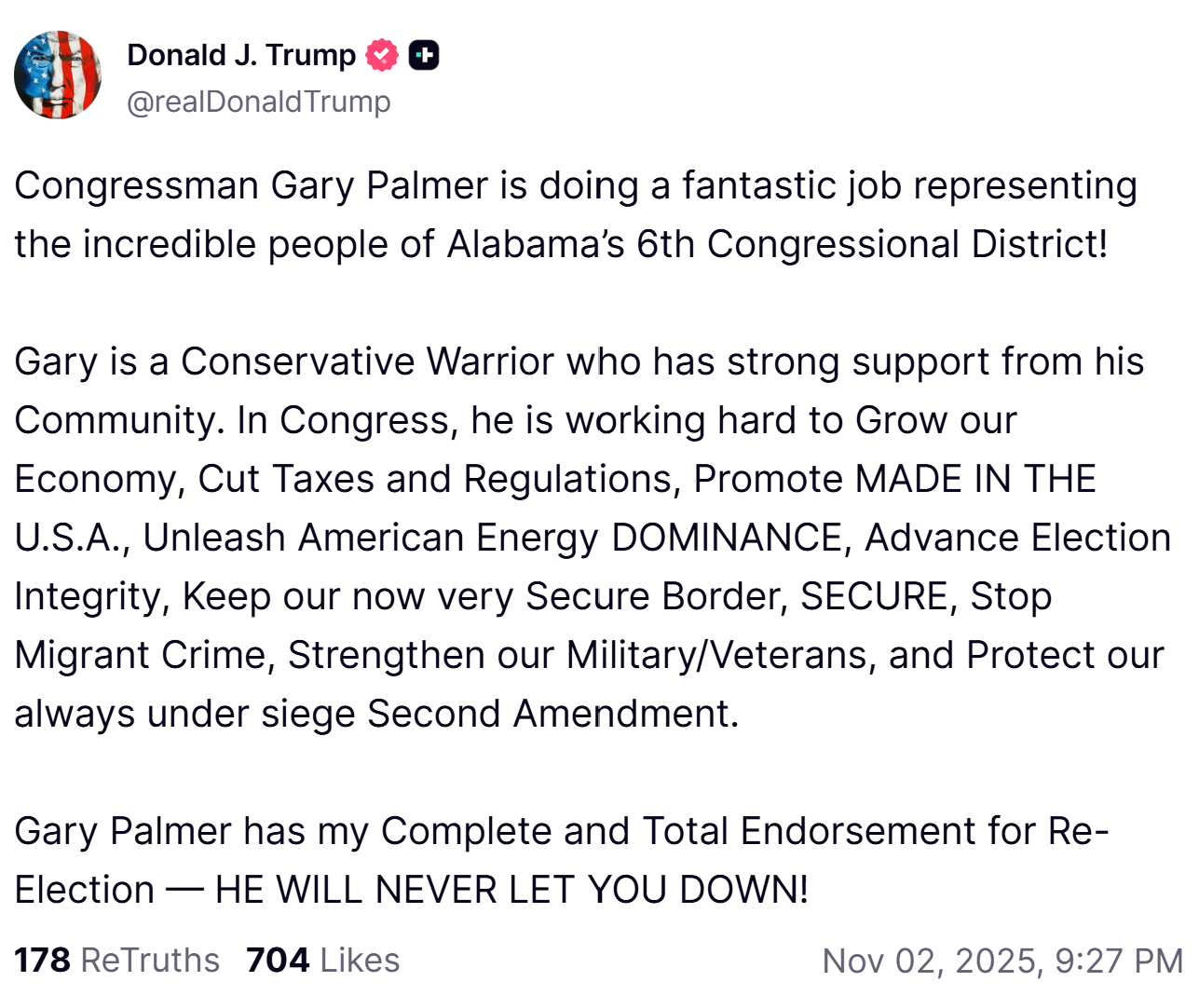Click the words 'MADE IN THE' in post

coord(975,480)
